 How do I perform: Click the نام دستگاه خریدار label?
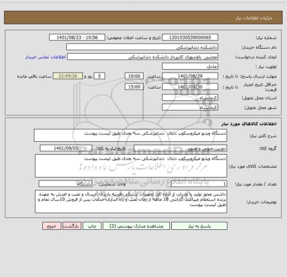point(259,47)
